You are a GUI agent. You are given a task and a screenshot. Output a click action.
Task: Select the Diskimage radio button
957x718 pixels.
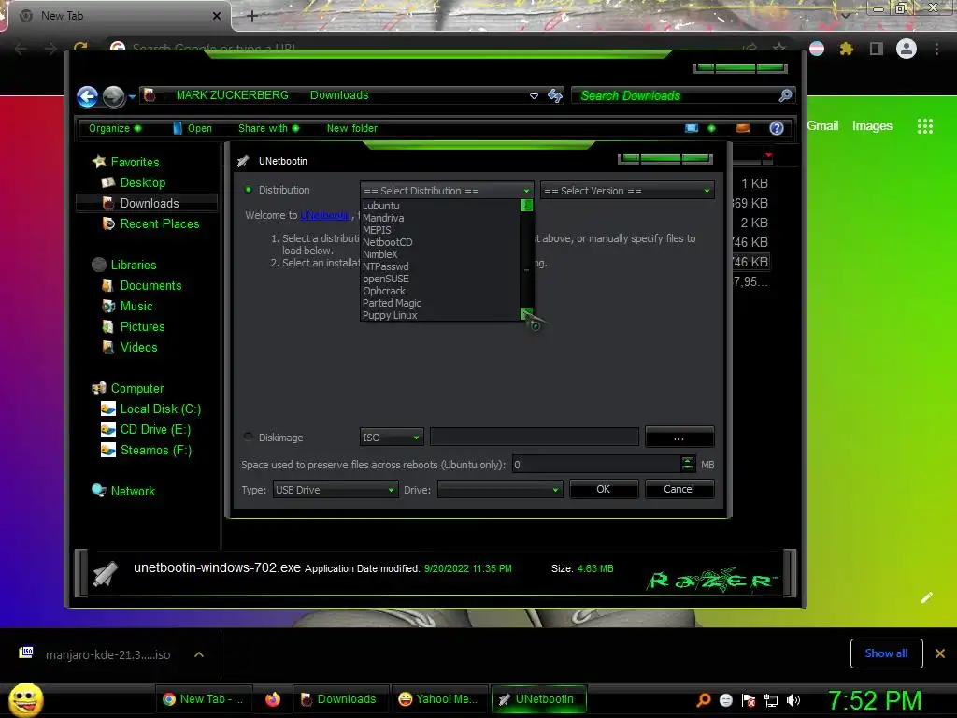[x=249, y=437]
